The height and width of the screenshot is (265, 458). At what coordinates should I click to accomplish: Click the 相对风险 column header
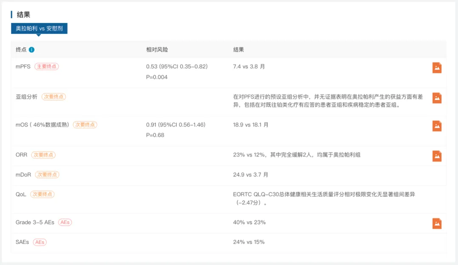(157, 50)
